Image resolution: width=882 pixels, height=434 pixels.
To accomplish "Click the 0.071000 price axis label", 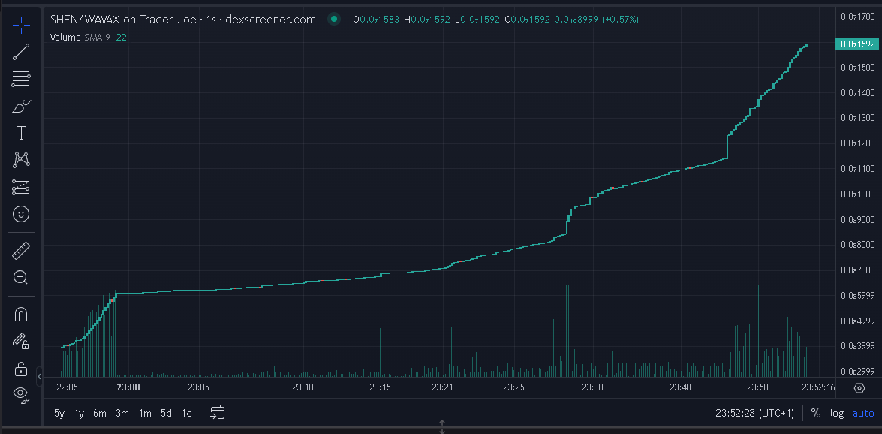I will (858, 194).
